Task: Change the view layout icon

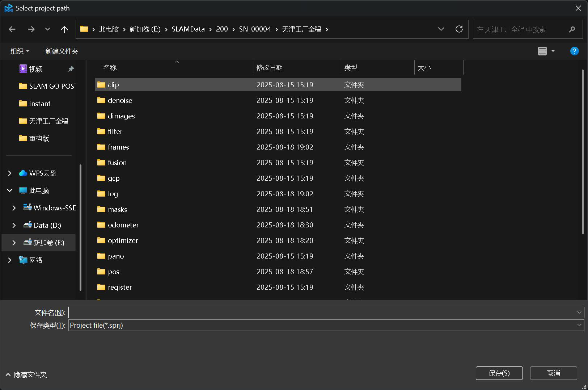Action: point(542,51)
